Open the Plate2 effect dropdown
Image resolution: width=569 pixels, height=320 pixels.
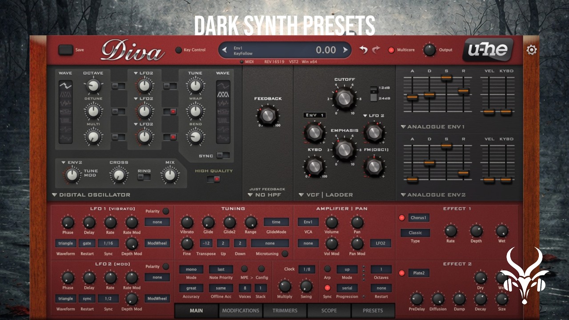[x=419, y=273]
